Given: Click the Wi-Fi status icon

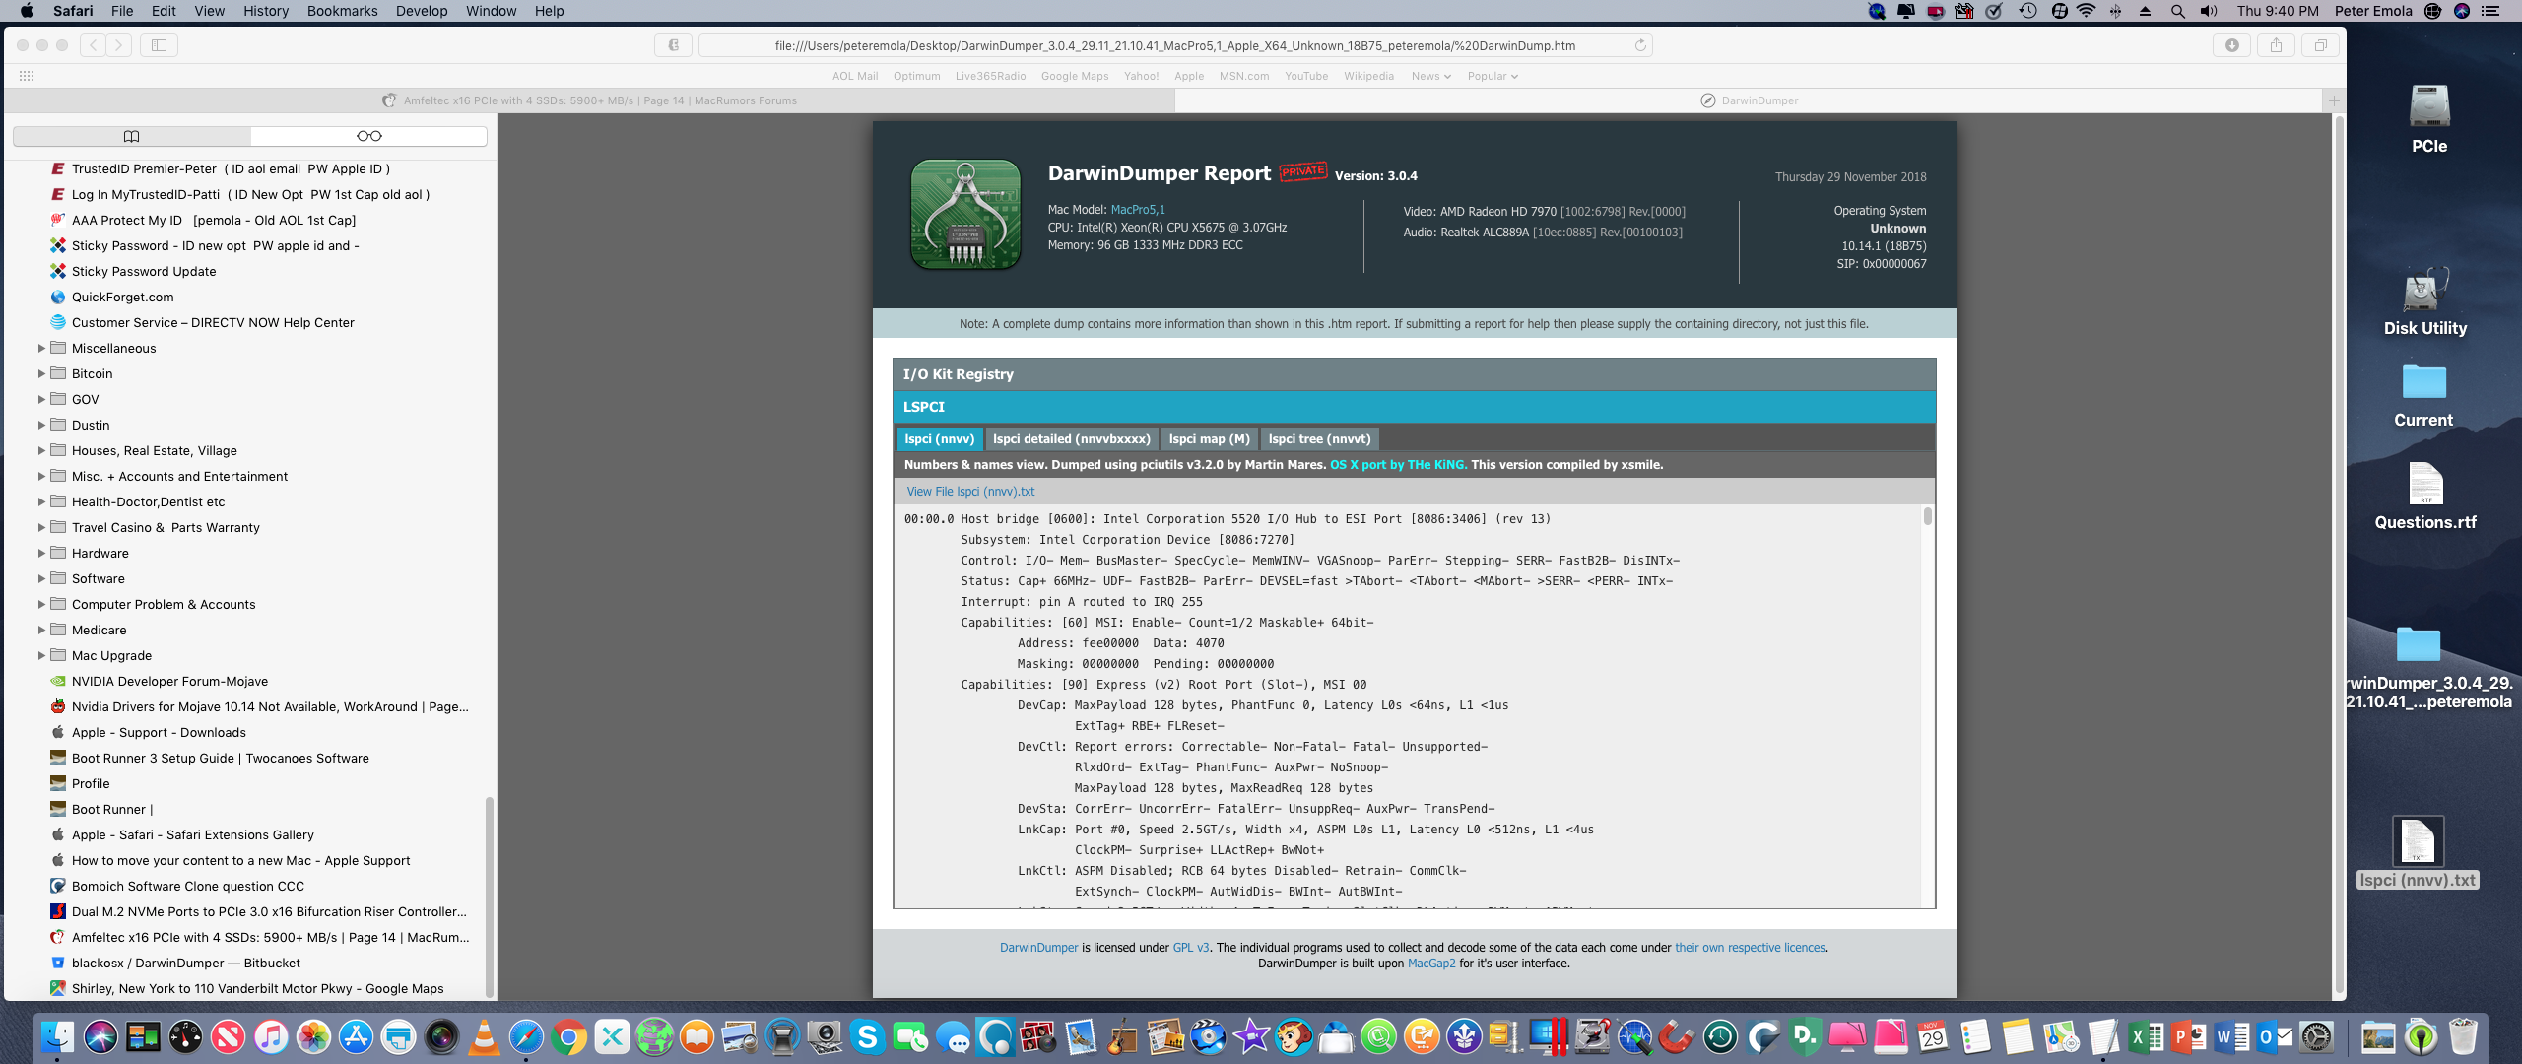Looking at the screenshot, I should [x=2087, y=11].
